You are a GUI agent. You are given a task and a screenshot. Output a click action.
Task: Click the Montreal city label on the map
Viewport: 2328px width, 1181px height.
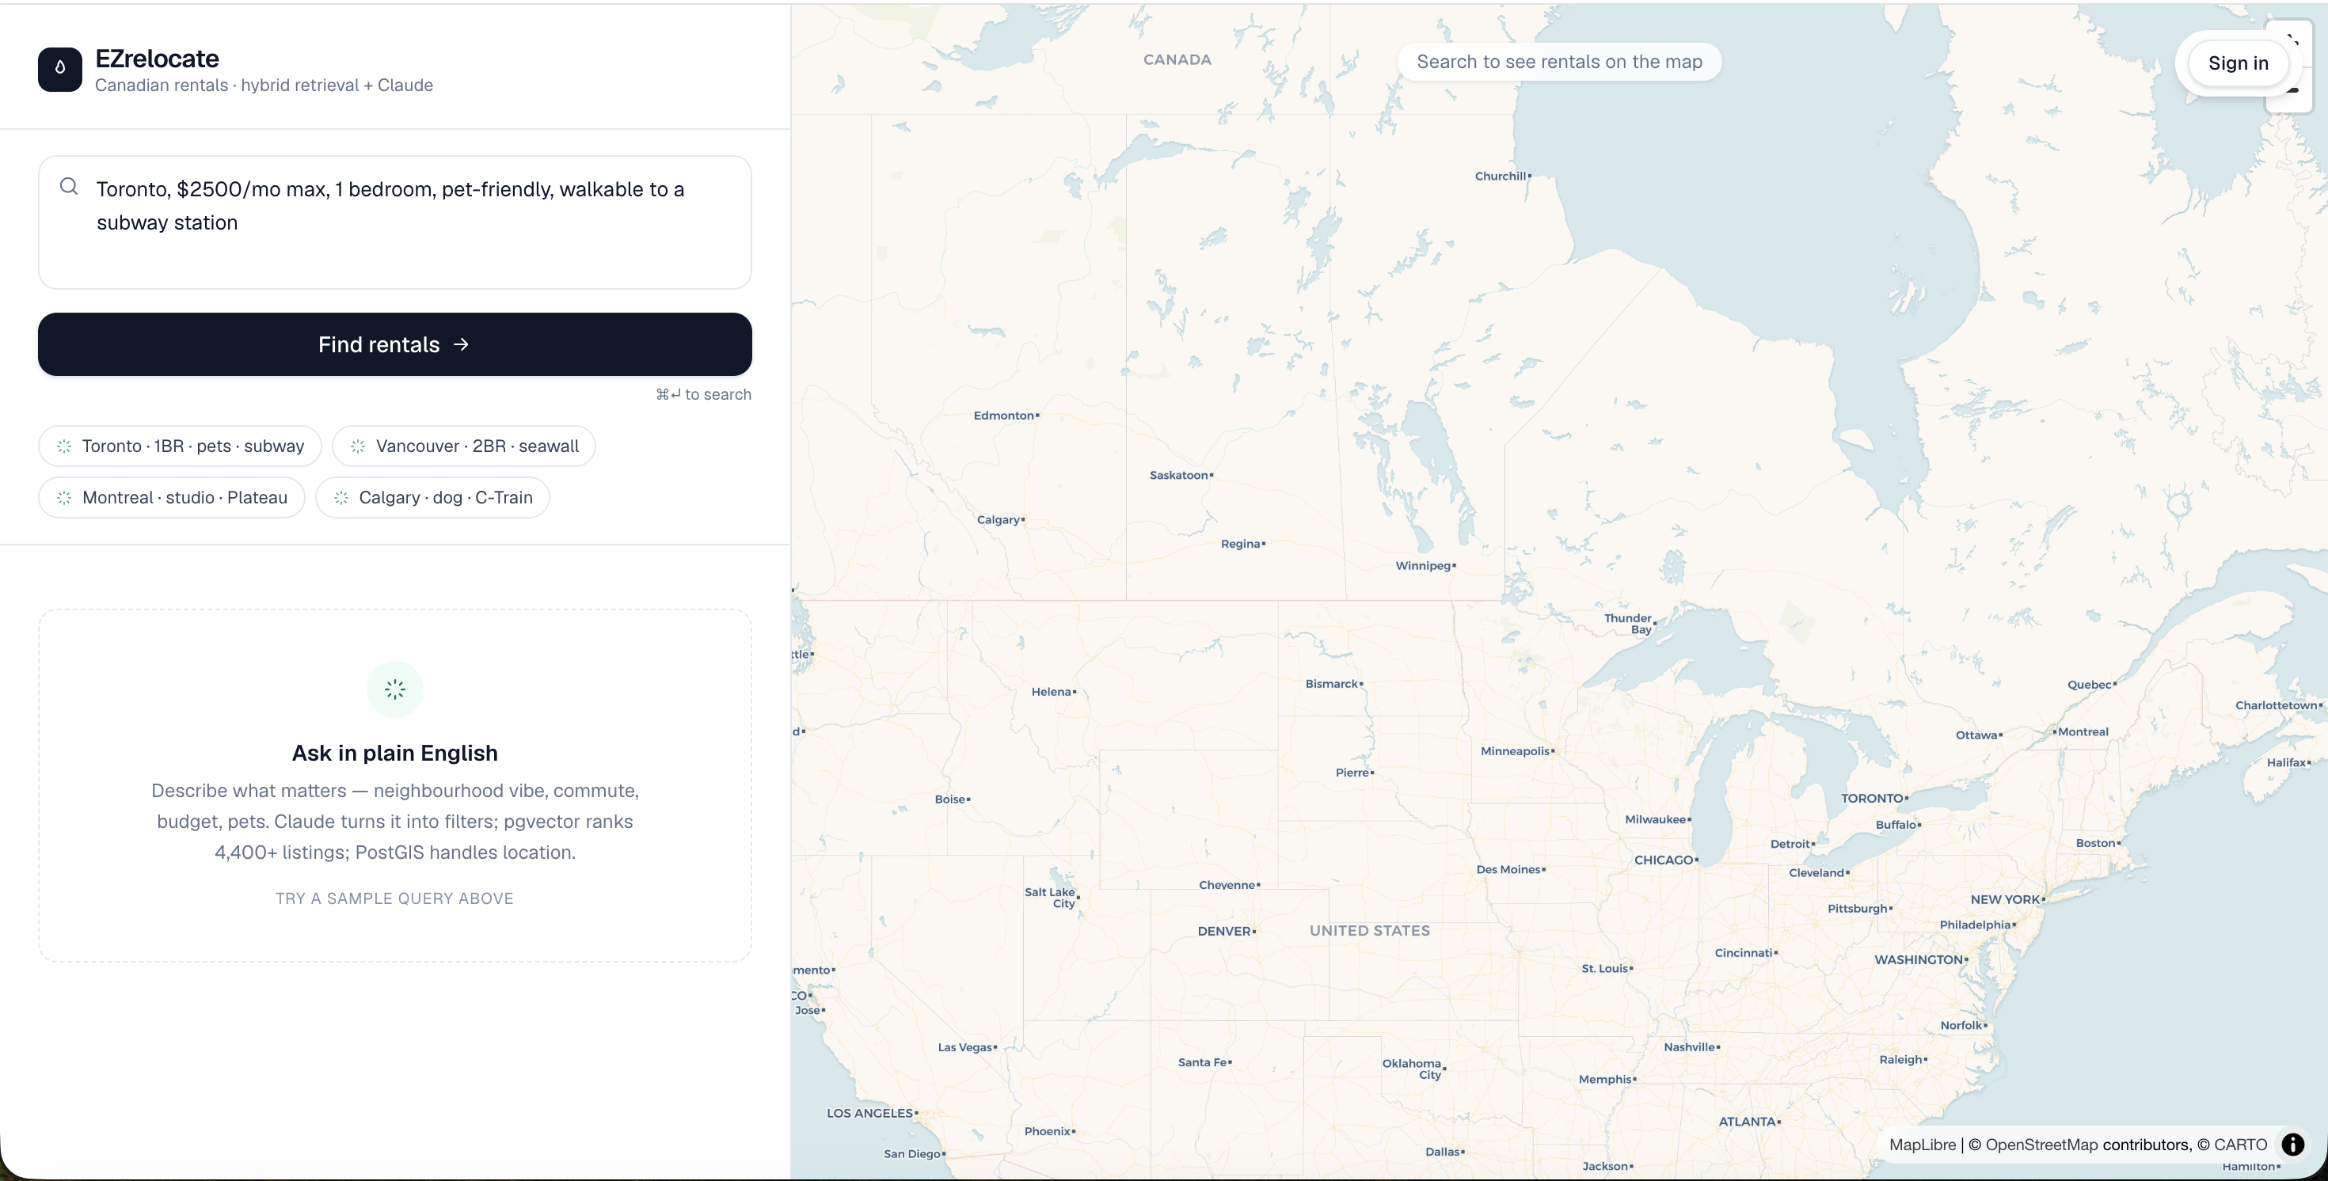coord(2083,732)
